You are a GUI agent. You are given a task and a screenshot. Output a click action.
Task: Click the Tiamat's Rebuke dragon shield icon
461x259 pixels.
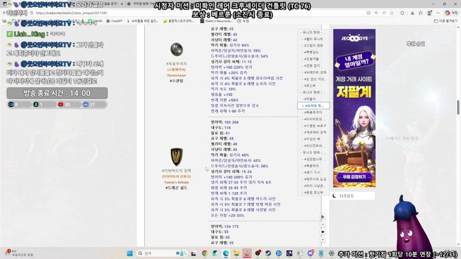177,156
